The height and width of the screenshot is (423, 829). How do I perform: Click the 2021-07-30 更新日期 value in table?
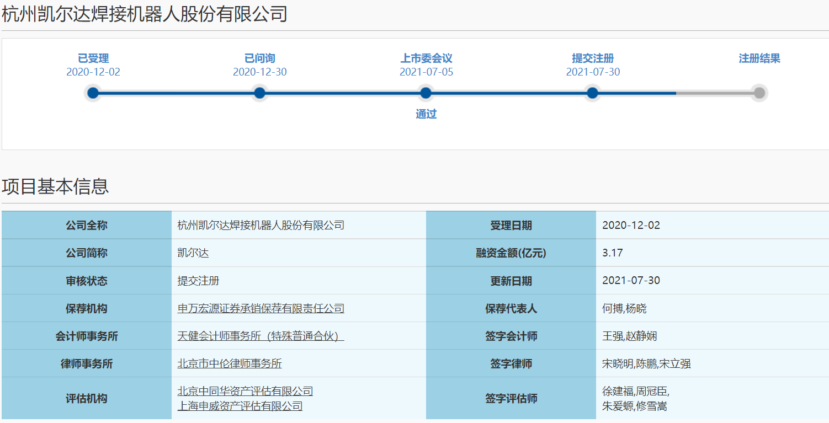[x=631, y=280]
